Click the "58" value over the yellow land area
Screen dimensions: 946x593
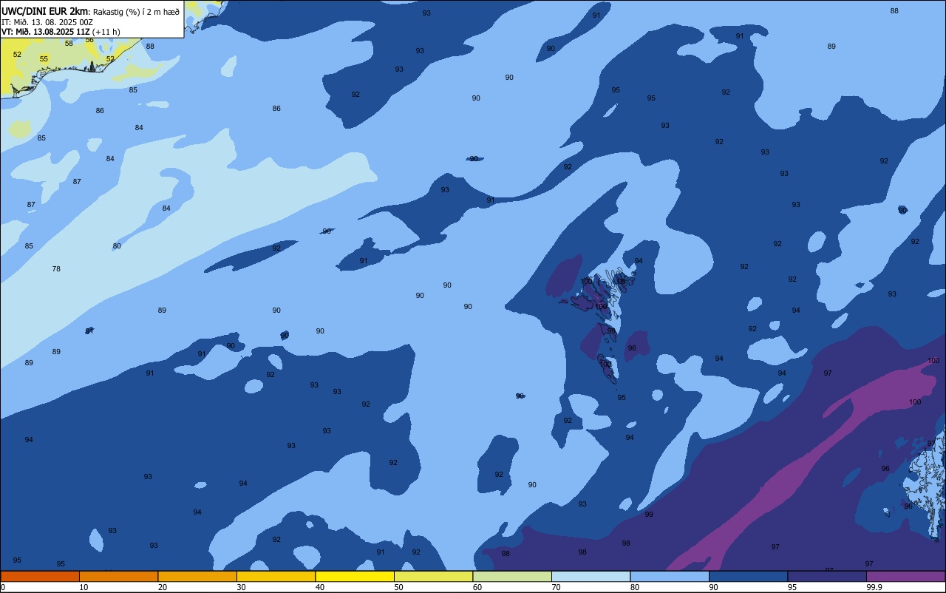tap(69, 43)
